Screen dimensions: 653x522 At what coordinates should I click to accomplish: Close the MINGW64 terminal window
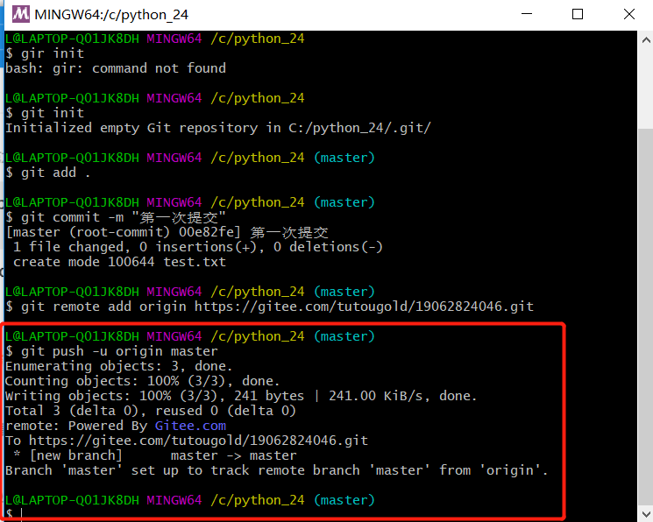click(628, 14)
